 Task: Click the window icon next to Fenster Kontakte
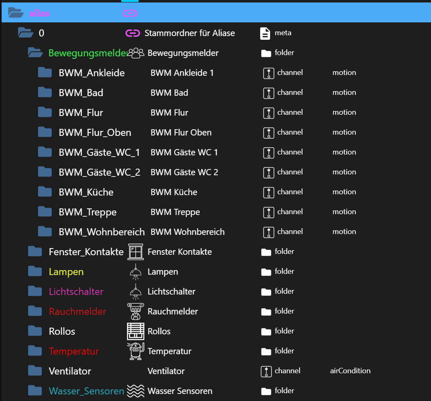coord(135,251)
